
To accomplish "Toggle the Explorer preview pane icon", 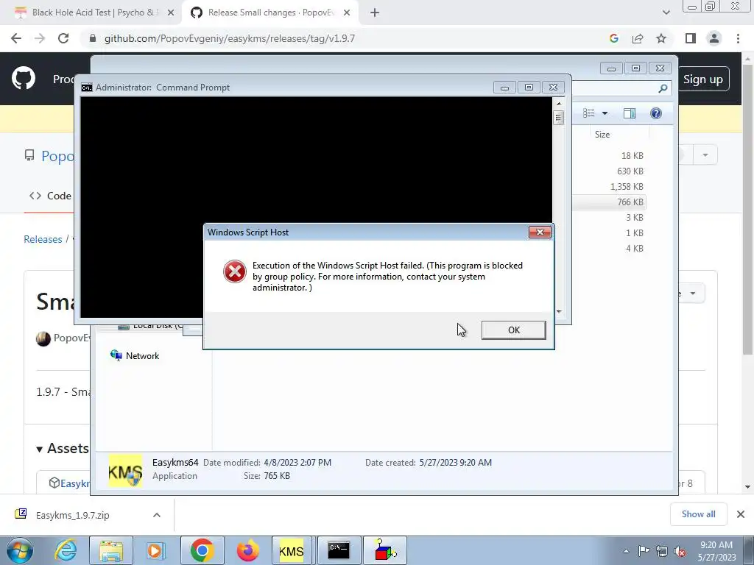I will [629, 113].
